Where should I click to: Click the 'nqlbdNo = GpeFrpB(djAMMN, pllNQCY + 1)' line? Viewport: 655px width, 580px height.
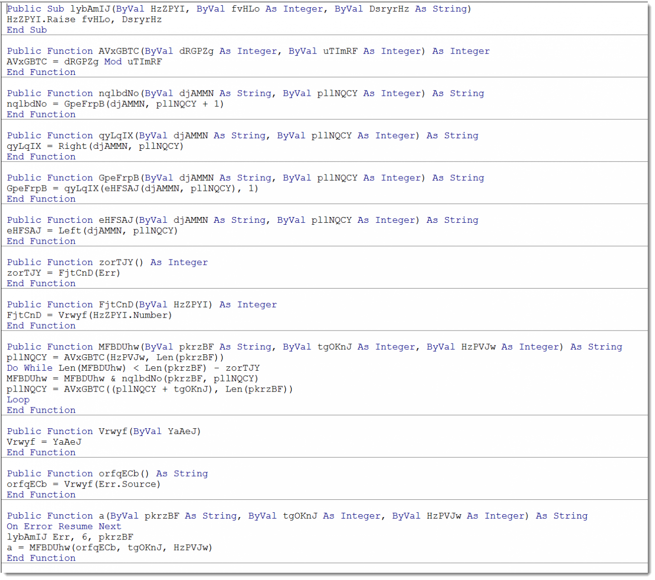[115, 104]
